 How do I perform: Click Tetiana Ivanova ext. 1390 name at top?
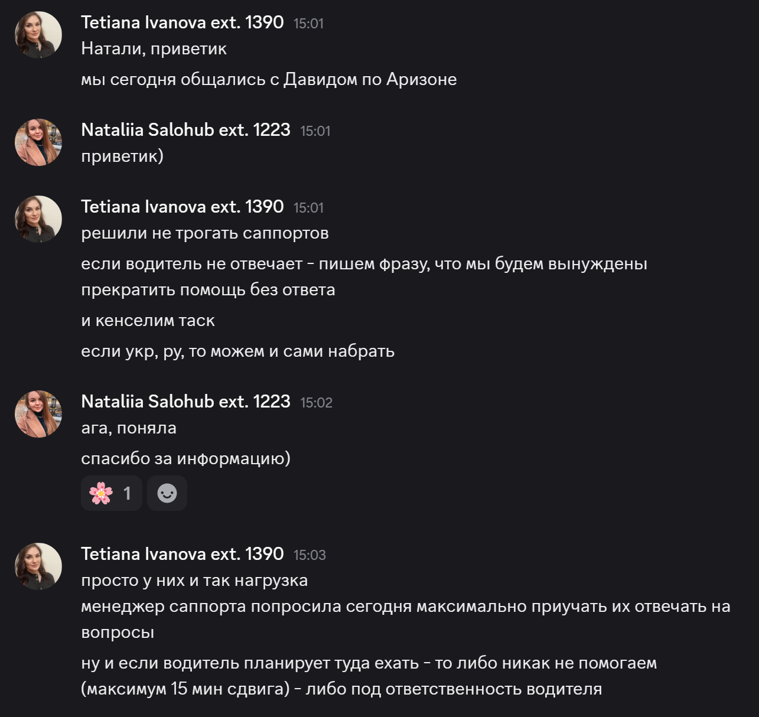coord(183,22)
